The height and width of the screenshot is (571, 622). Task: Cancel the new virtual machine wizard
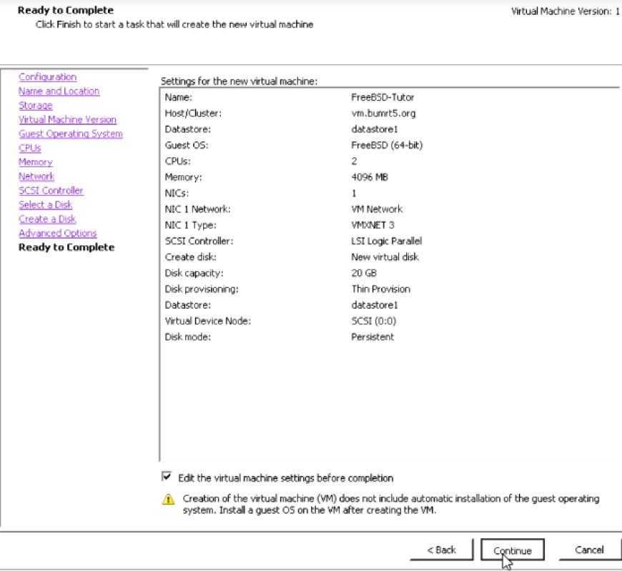(x=590, y=550)
